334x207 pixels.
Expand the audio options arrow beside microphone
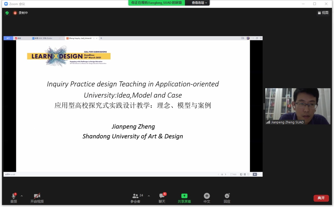[x=22, y=196]
